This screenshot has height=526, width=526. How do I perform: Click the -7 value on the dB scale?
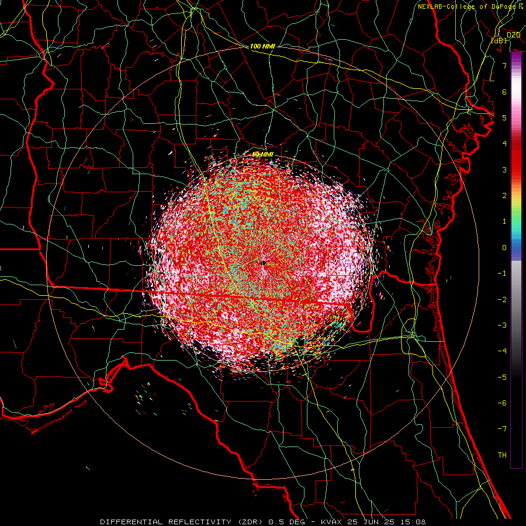502,429
